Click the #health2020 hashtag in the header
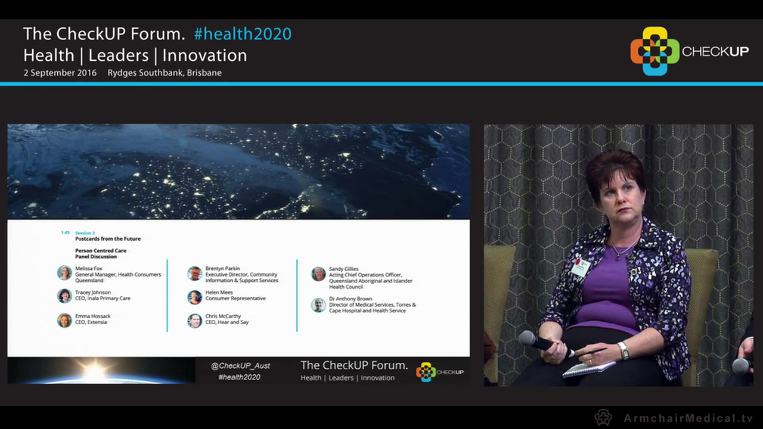 [243, 34]
